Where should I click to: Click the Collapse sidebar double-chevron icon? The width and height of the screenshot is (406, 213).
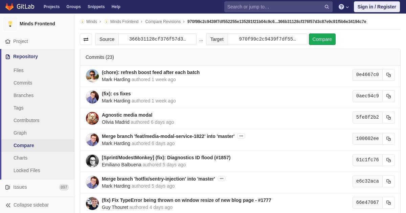click(x=8, y=205)
